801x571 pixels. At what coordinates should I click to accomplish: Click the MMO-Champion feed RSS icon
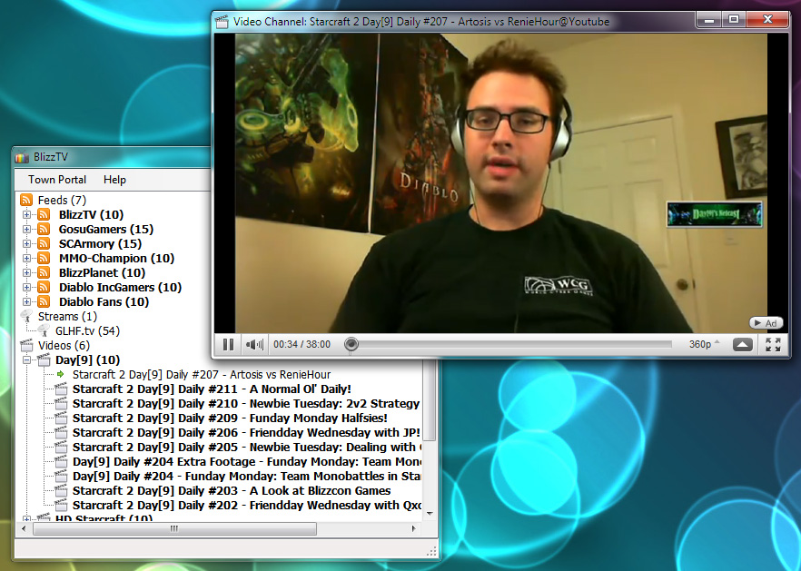[x=44, y=259]
